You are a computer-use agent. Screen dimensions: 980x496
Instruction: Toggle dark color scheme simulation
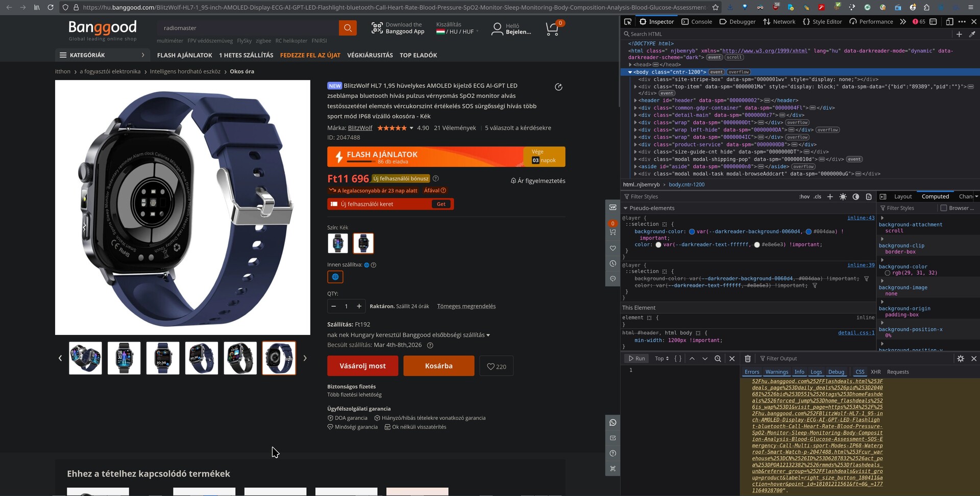(856, 197)
